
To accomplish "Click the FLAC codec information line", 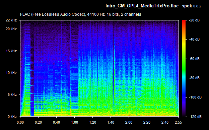I will (x=80, y=14).
